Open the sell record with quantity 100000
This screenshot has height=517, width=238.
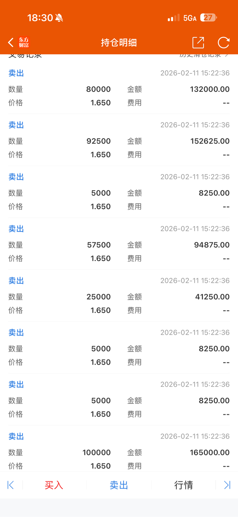(119, 452)
